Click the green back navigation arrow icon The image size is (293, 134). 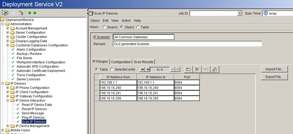(x=5, y=13)
